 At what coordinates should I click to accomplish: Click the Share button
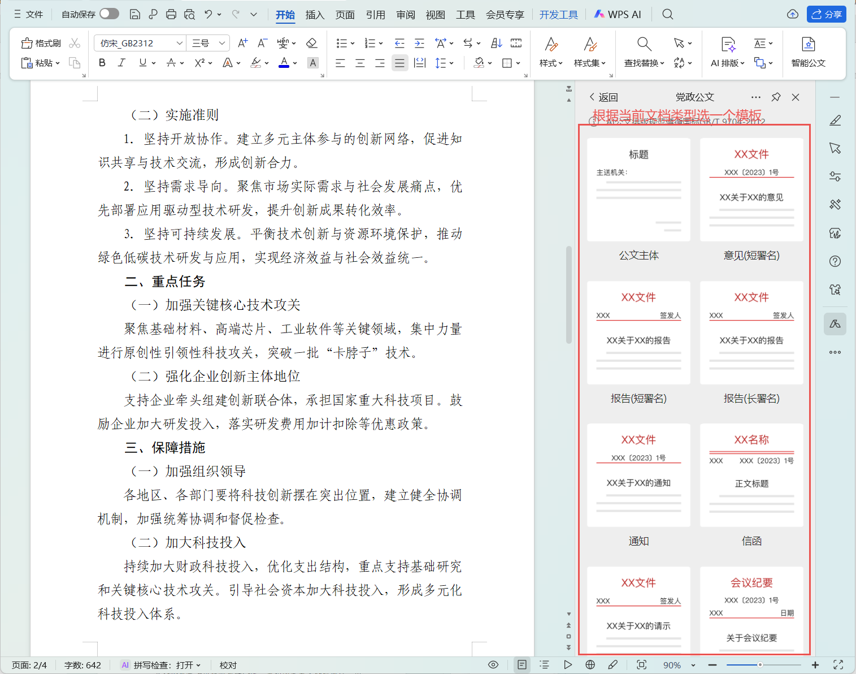[x=826, y=14]
